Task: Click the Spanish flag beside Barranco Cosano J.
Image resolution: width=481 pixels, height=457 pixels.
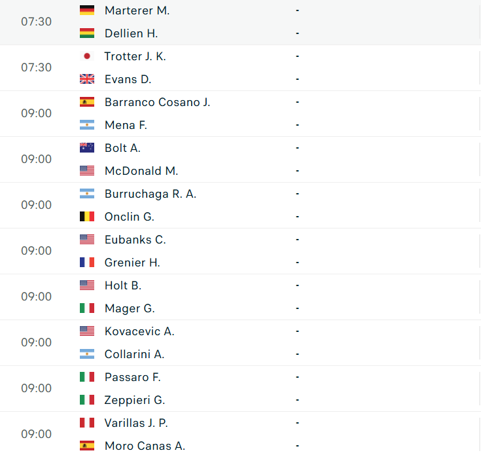Action: tap(86, 102)
